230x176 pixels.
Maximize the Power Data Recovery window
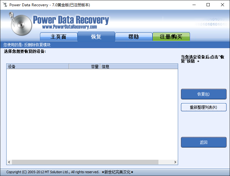tap(208, 5)
